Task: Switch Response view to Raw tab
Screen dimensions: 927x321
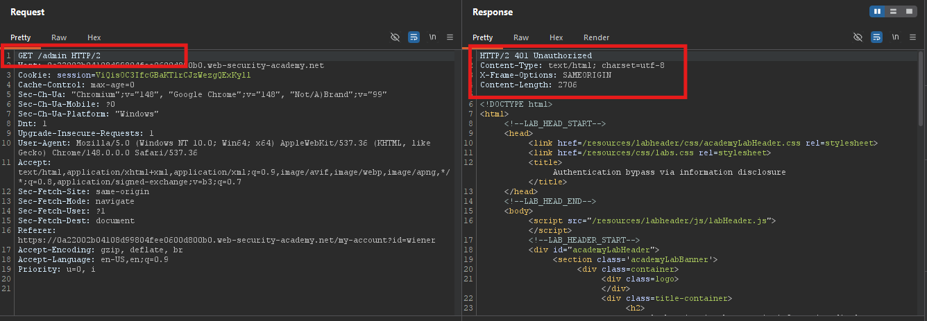Action: pyautogui.click(x=521, y=37)
